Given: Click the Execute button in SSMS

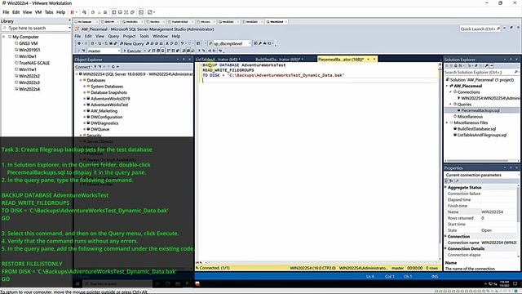Looking at the screenshot, I should (132, 51).
